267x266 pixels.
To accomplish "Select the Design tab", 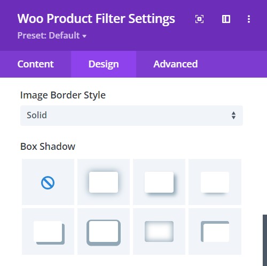I will [104, 64].
